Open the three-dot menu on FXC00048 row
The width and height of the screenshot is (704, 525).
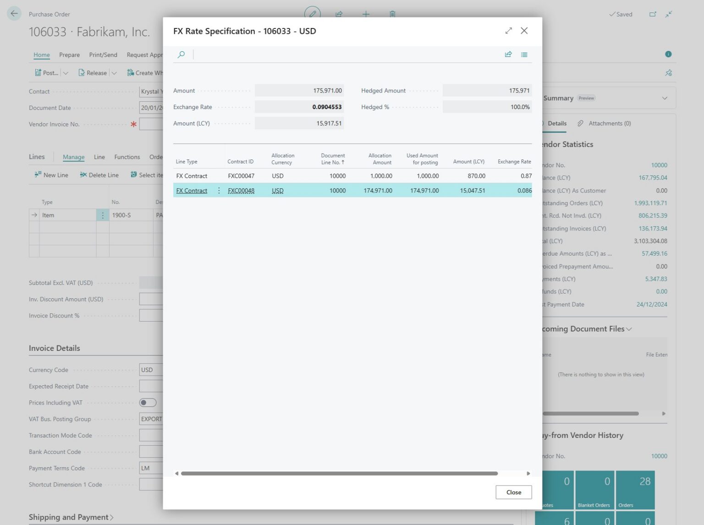(219, 191)
